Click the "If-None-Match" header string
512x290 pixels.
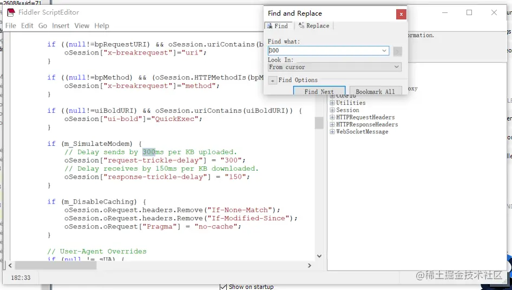(240, 210)
